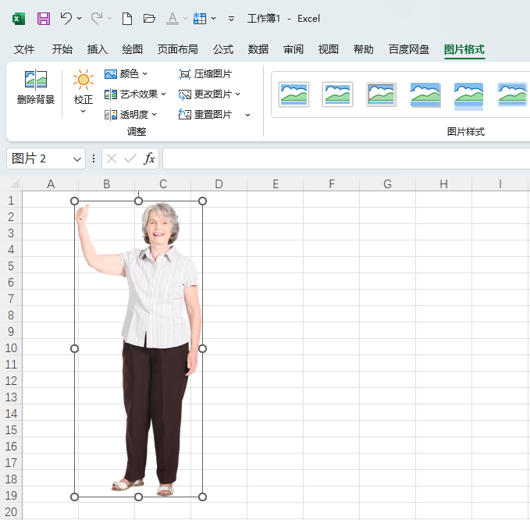This screenshot has height=520, width=530.
Task: Select column F header
Action: tap(332, 184)
